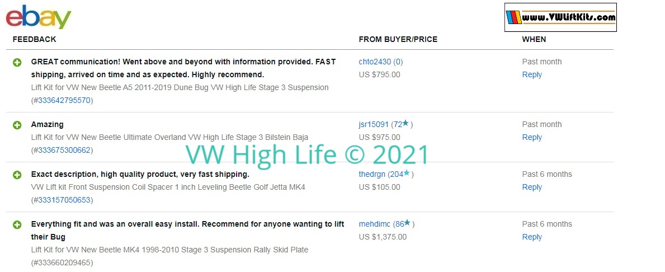Reply to mehdimc's feedback
Screen dimensions: 665x272
[532, 237]
